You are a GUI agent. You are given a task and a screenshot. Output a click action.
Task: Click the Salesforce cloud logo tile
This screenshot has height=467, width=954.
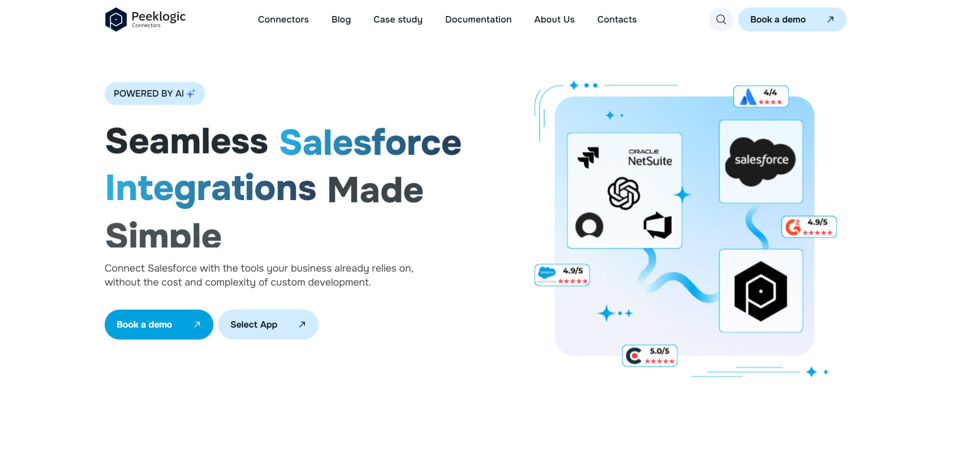pyautogui.click(x=761, y=161)
